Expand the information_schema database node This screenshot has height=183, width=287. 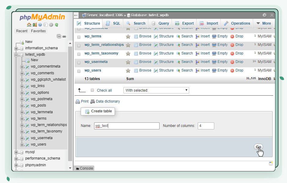16,49
